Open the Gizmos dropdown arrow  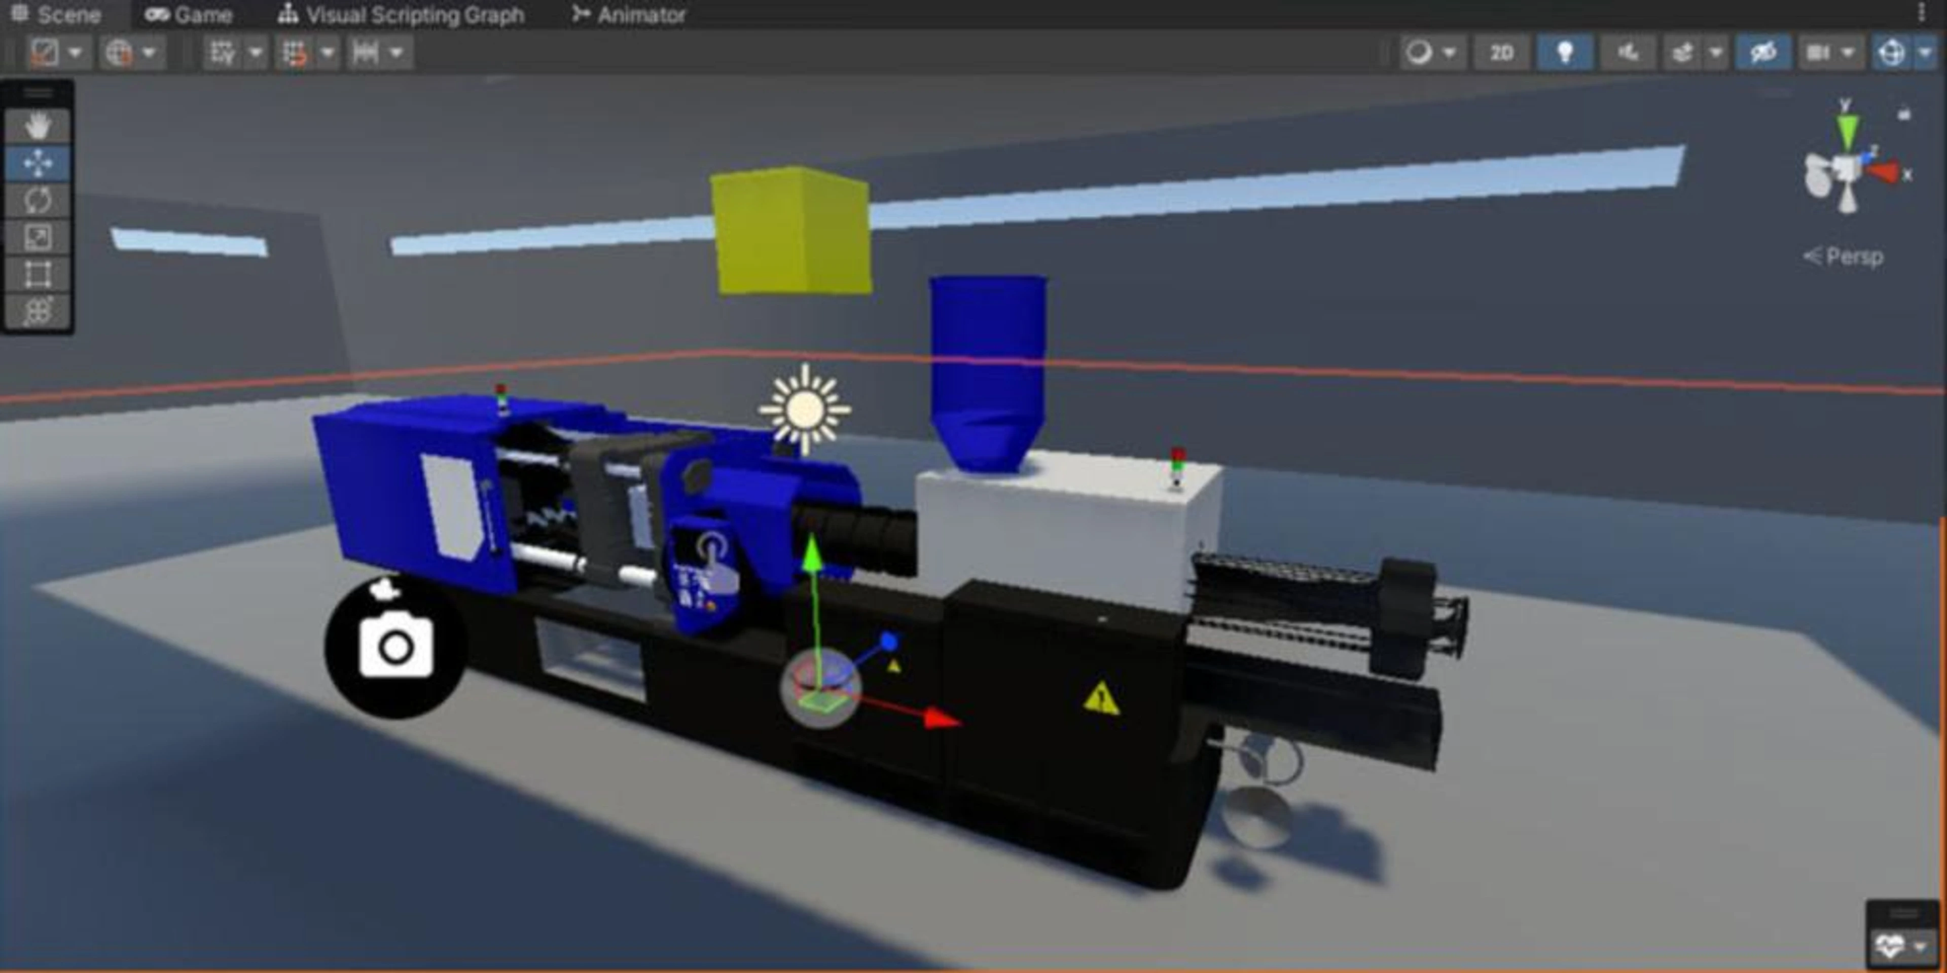pos(1925,52)
